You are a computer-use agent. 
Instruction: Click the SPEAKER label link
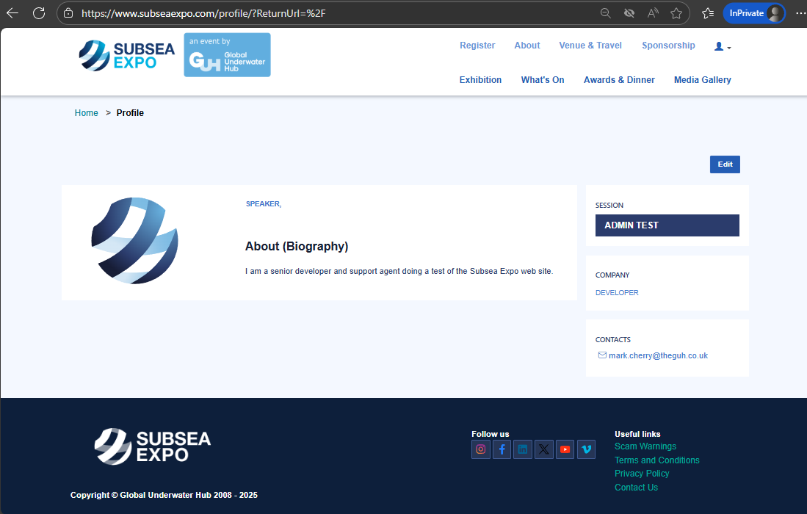pyautogui.click(x=264, y=203)
